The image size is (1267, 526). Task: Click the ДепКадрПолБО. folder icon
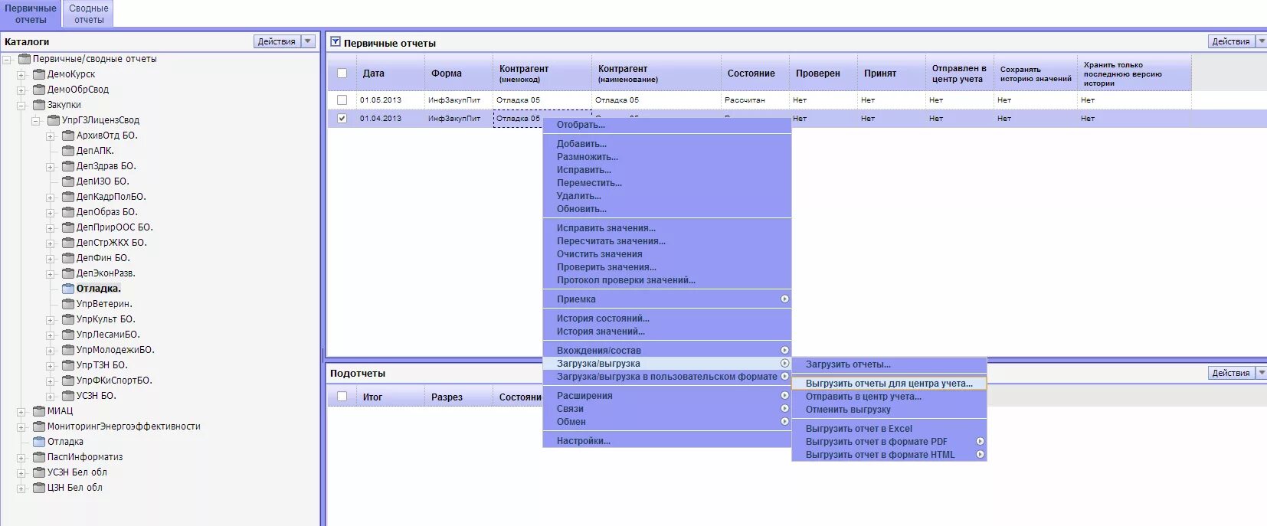click(68, 197)
